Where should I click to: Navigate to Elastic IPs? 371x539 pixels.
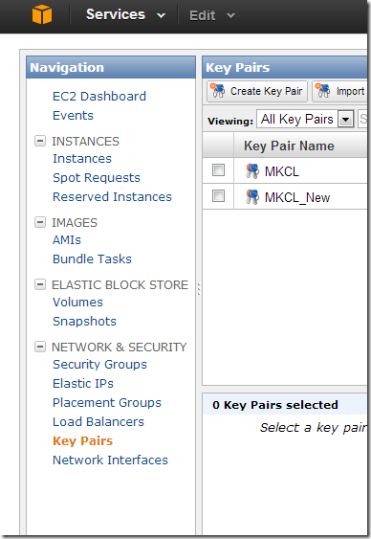83,383
